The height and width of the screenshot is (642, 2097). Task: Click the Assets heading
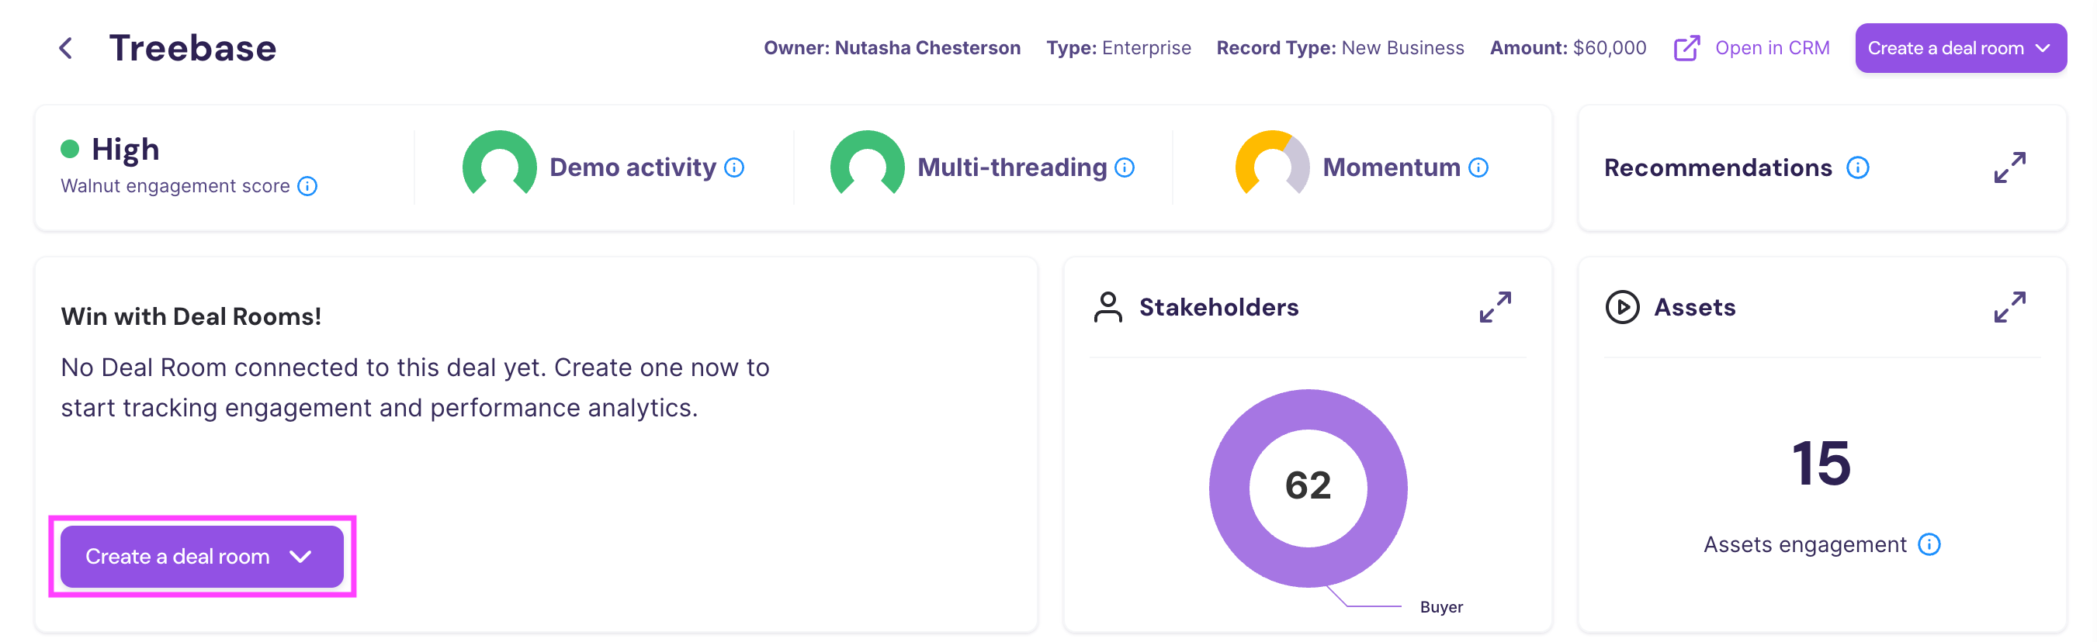[x=1695, y=307]
